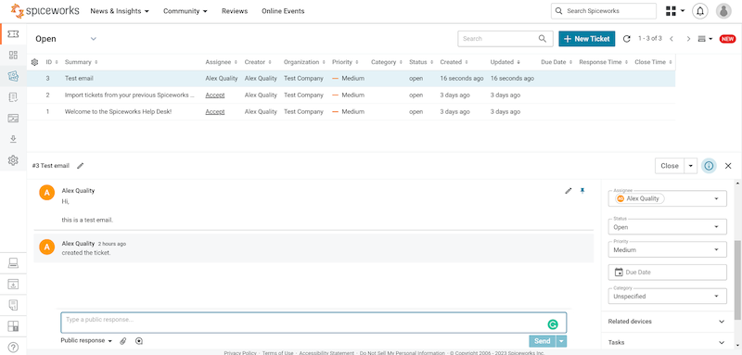Open the Send button dropdown arrow
This screenshot has width=742, height=355.
(562, 341)
